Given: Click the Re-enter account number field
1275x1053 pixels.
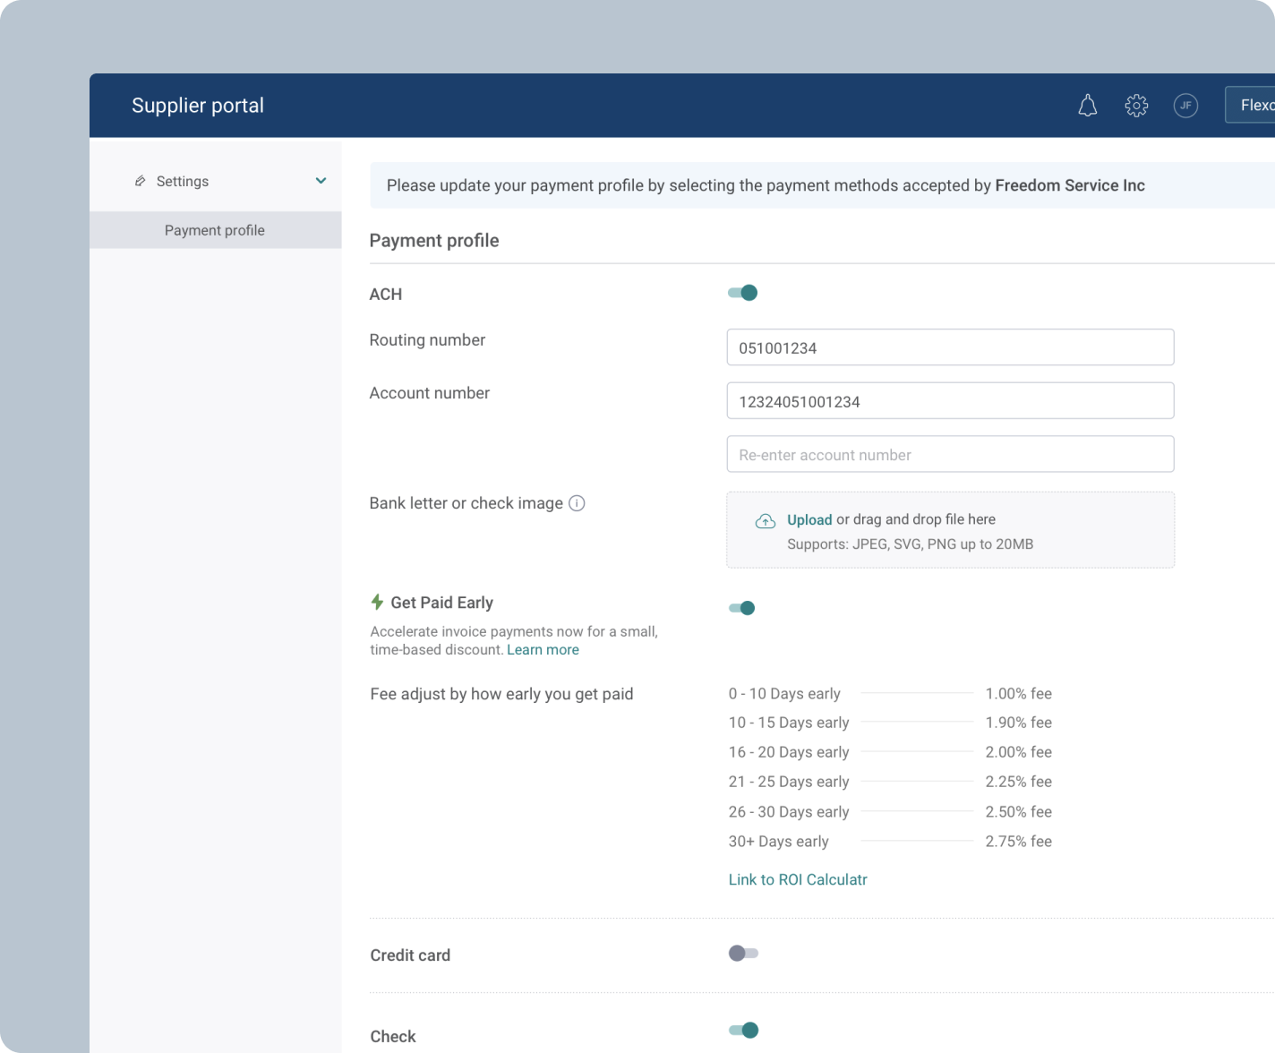Looking at the screenshot, I should [x=950, y=454].
